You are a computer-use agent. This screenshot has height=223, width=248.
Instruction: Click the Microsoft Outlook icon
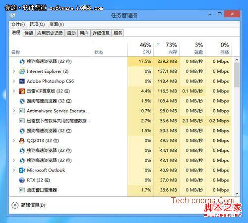[22, 170]
